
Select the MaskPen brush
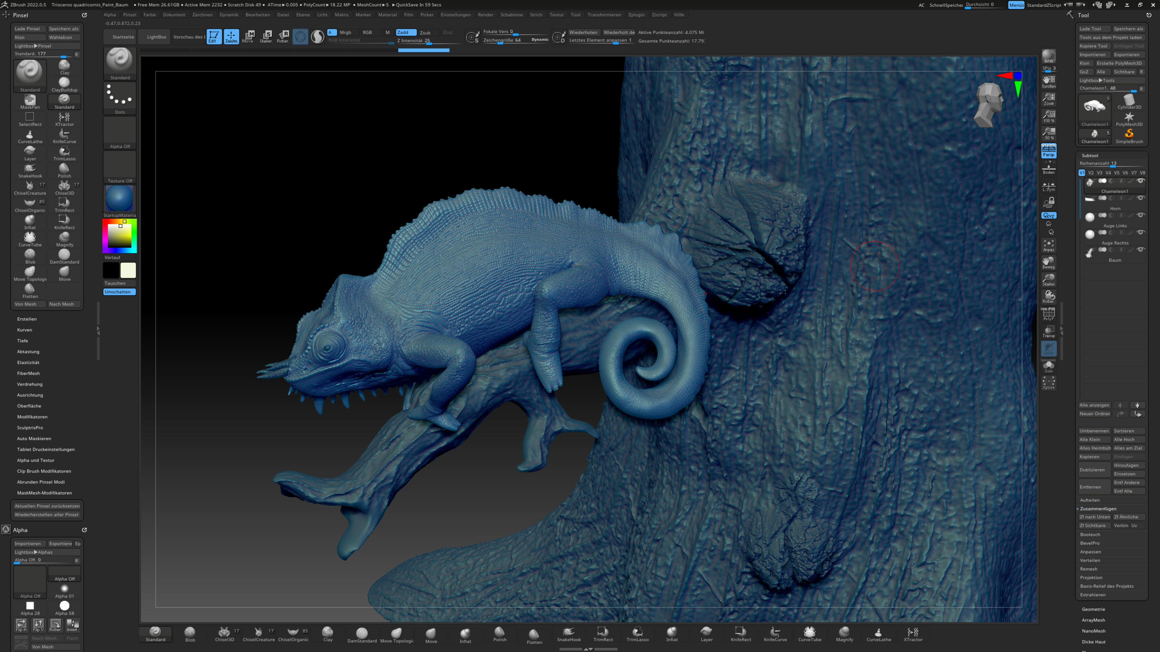(x=30, y=102)
